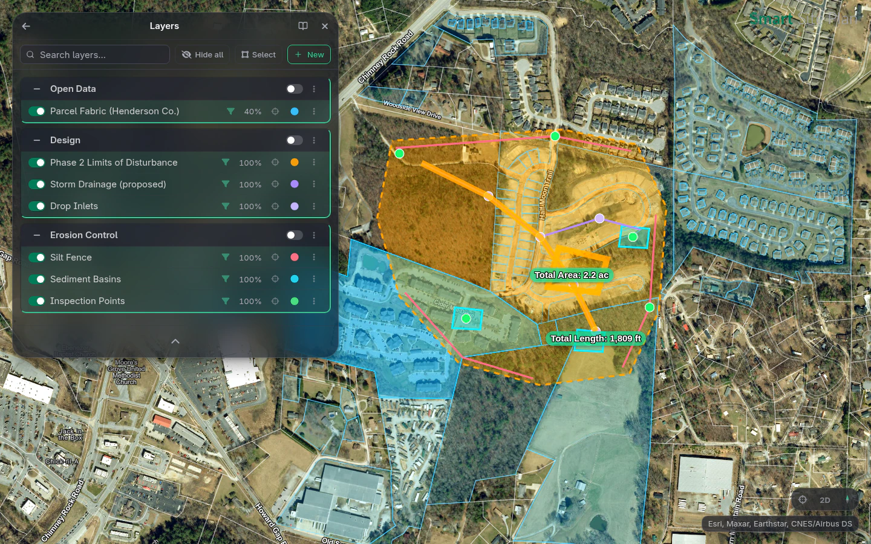Click the Search layers input field
Viewport: 871px width, 544px height.
[x=95, y=54]
